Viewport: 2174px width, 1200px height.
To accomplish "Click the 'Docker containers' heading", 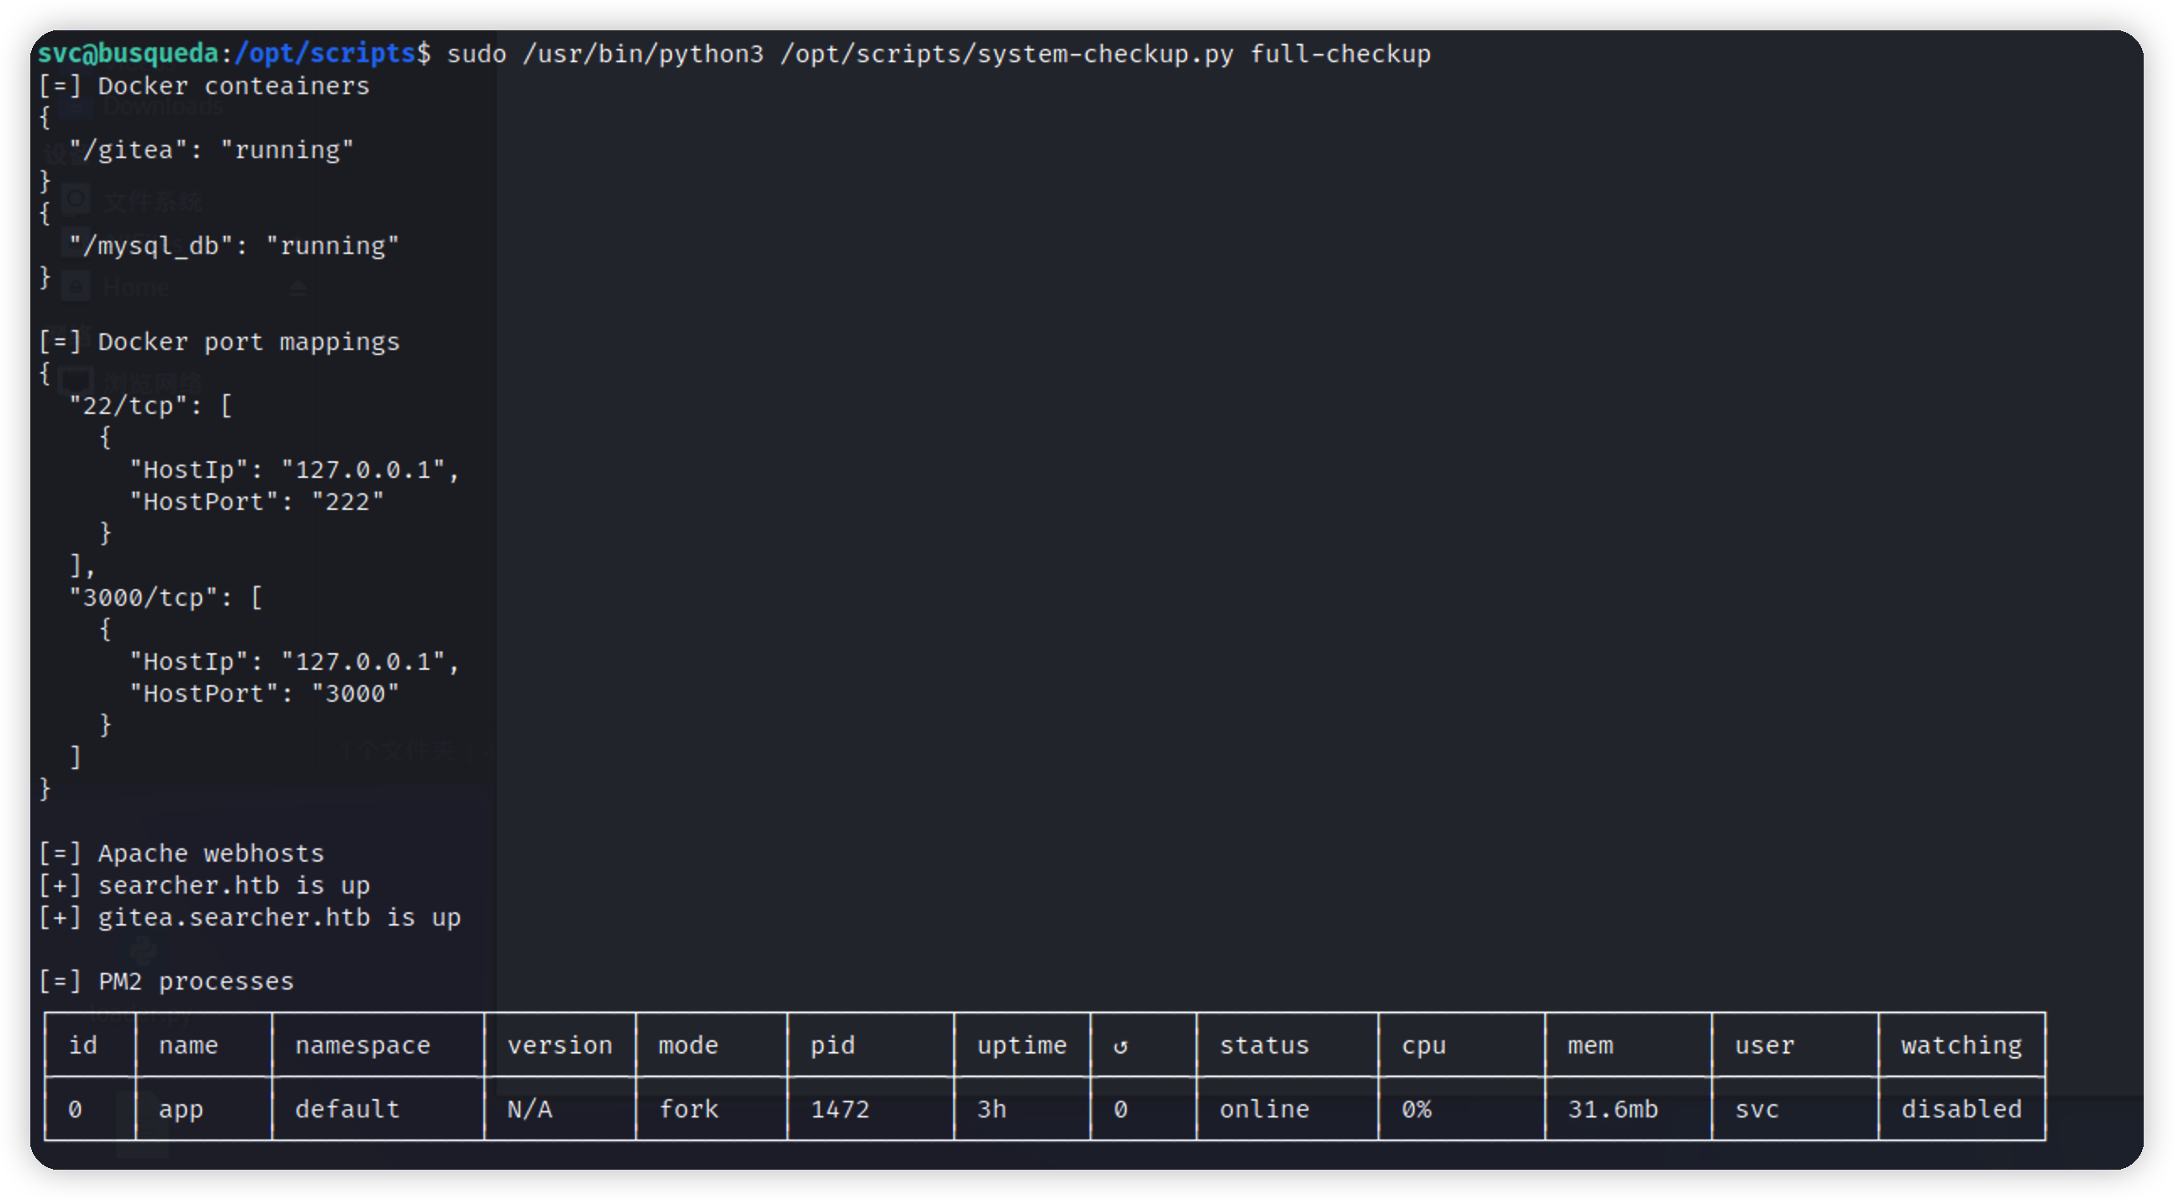I will coord(233,86).
